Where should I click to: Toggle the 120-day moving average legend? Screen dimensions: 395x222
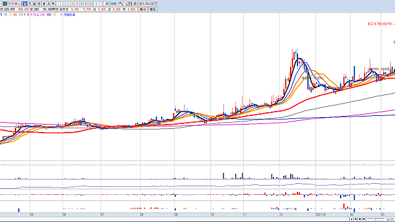[20, 15]
